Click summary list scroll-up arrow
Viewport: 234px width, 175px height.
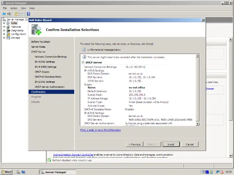[x=197, y=56]
